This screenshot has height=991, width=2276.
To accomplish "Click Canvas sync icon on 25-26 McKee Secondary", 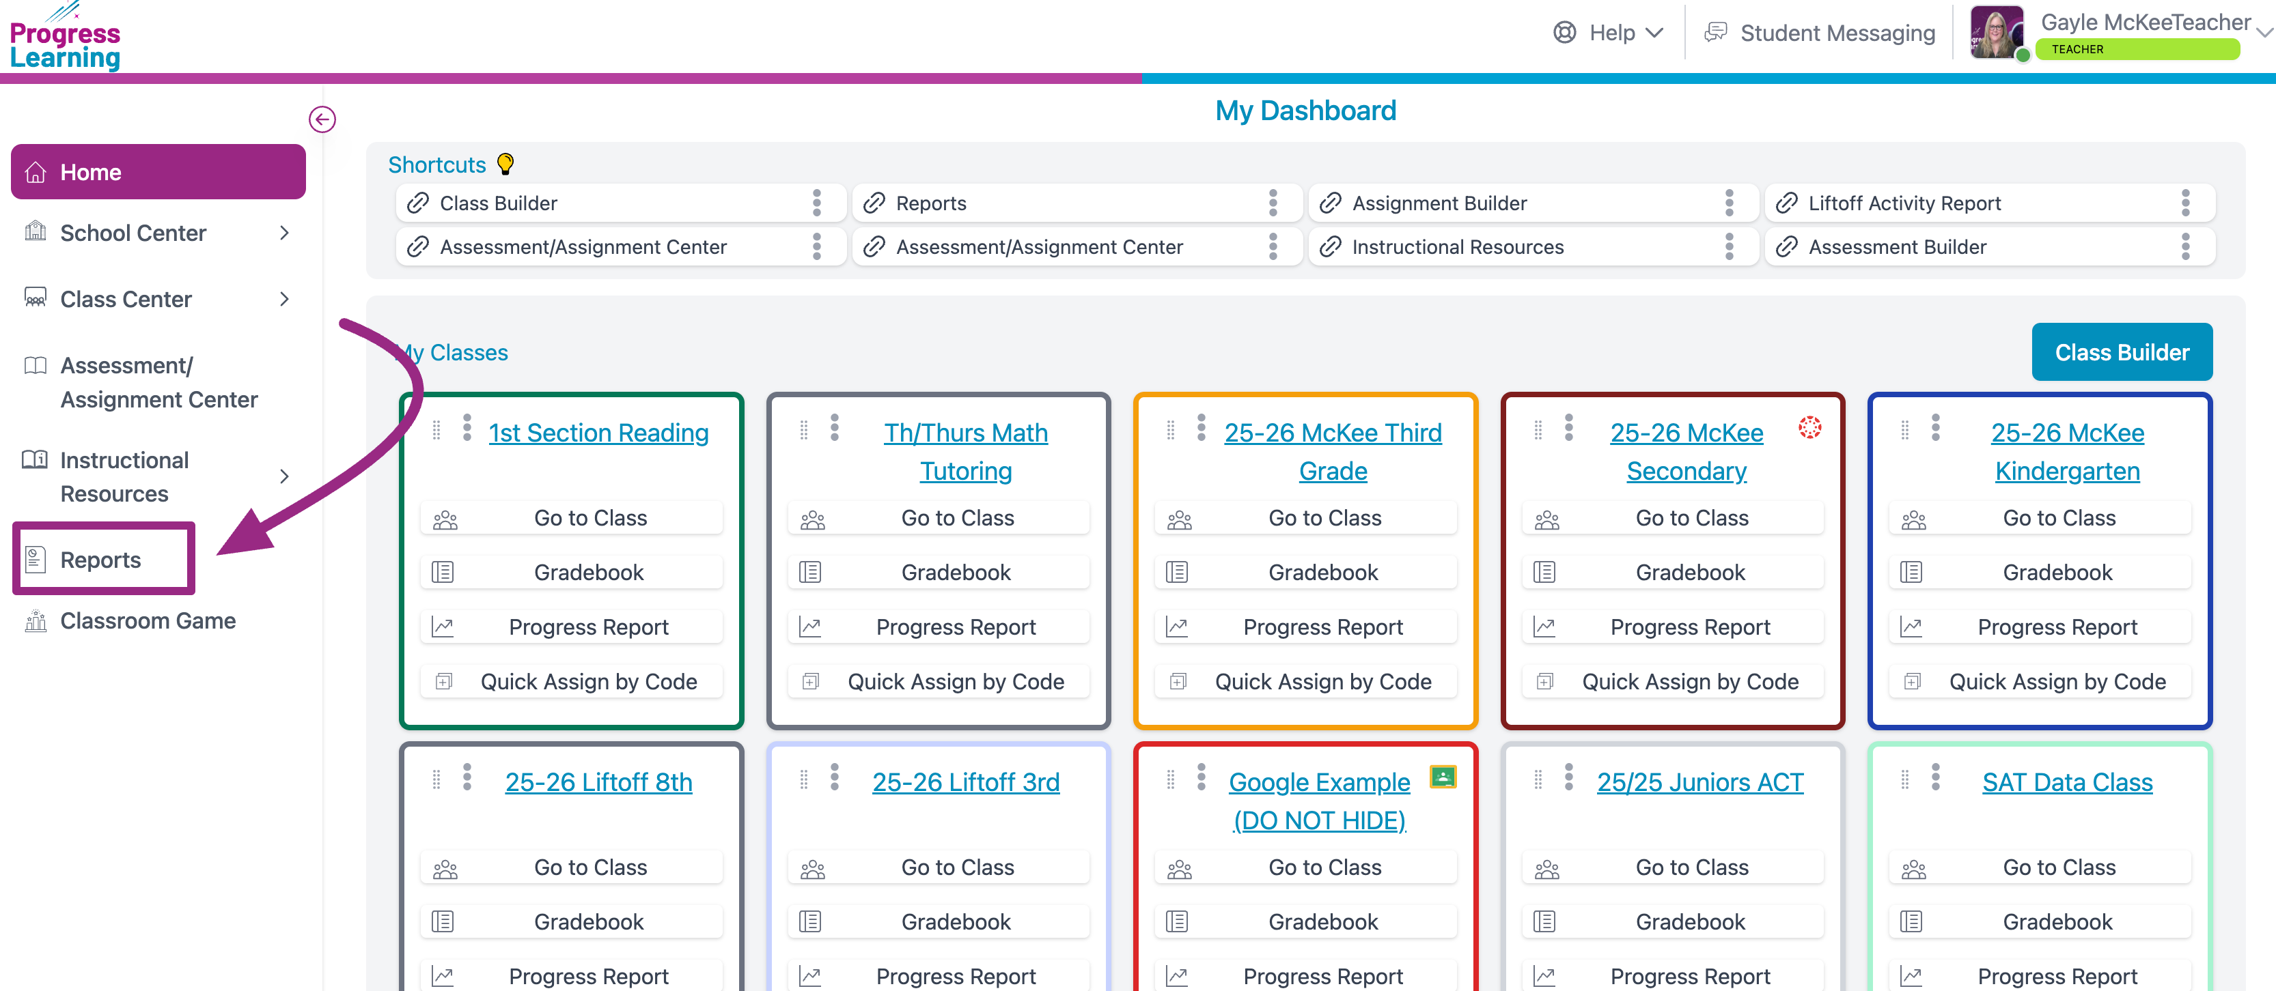I will 1809,428.
